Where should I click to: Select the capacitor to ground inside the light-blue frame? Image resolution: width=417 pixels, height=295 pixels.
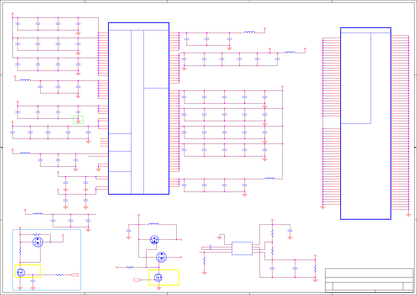tap(33, 281)
